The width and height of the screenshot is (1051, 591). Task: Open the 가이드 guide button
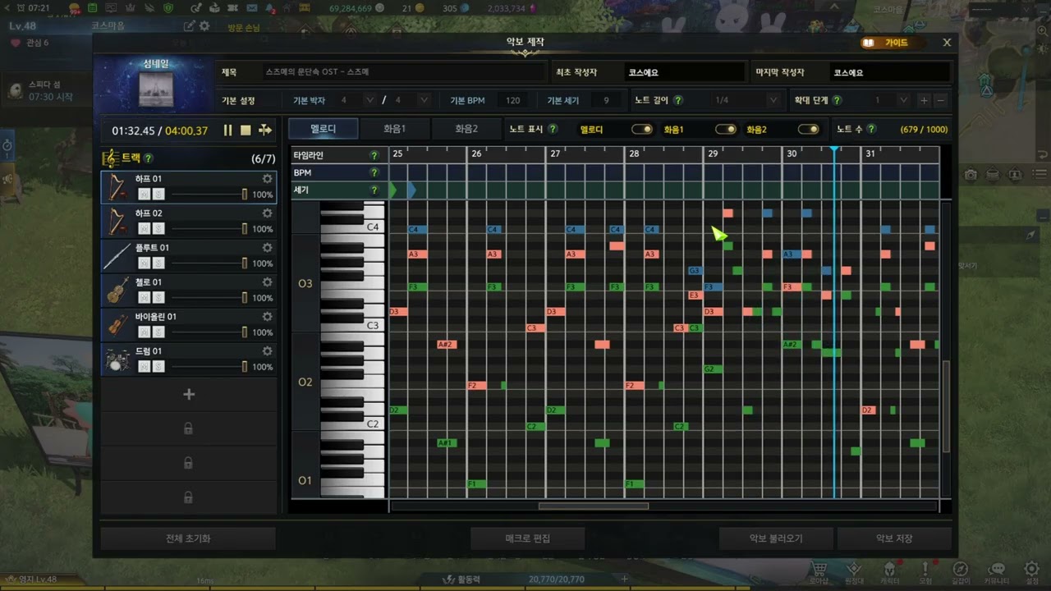coord(893,43)
